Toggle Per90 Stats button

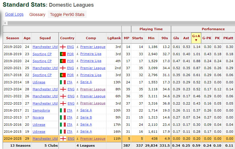(x=67, y=15)
